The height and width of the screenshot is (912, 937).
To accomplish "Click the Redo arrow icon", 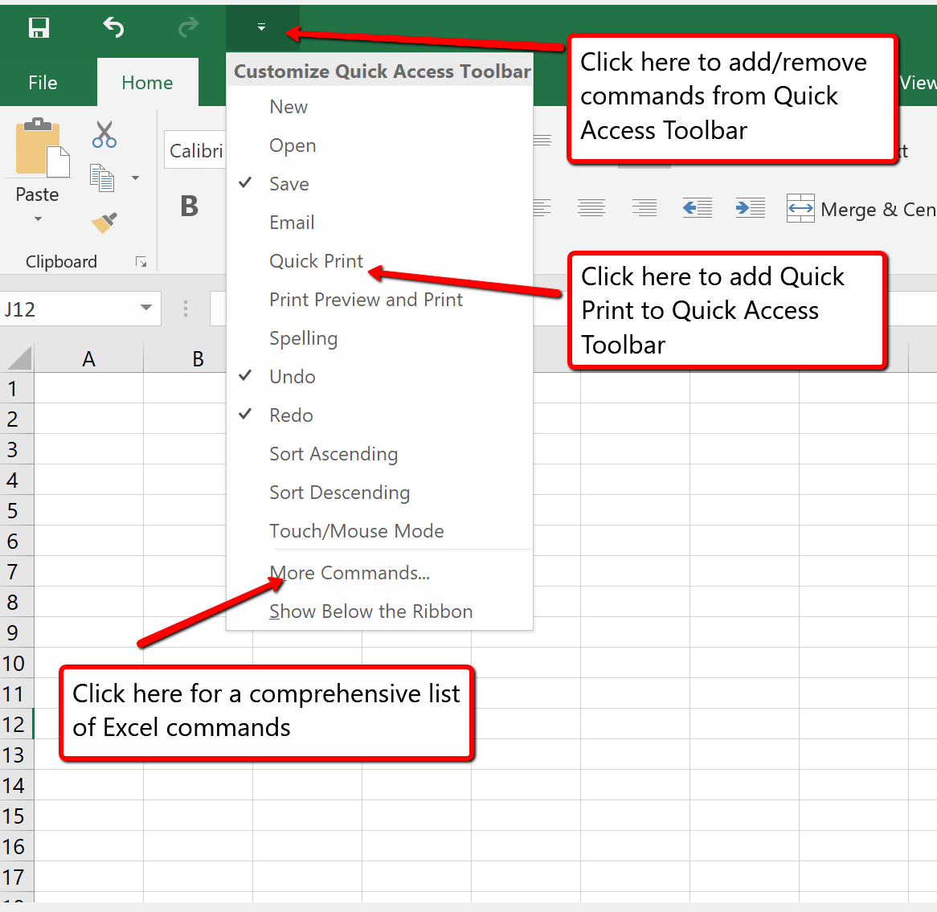I will (x=186, y=27).
